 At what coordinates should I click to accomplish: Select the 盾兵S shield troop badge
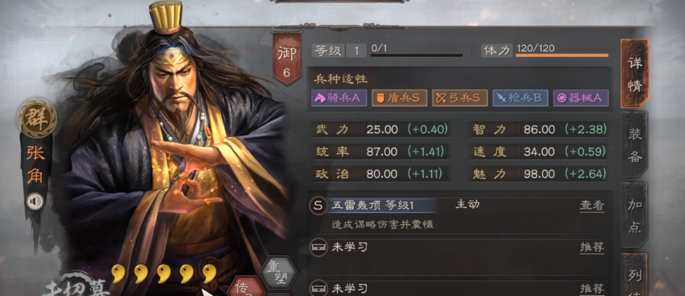(399, 98)
